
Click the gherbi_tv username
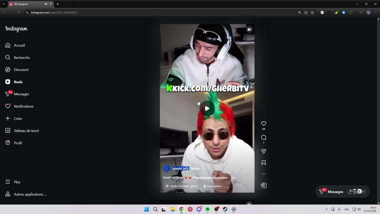[179, 169]
